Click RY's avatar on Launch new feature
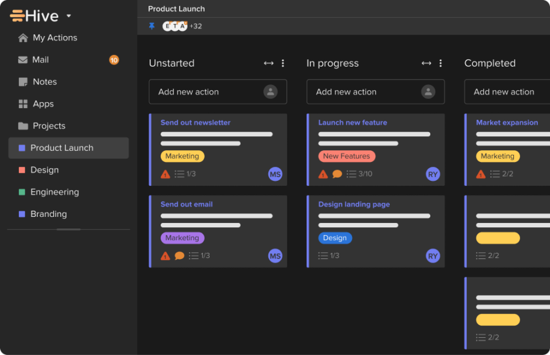Screen dimensions: 550x355 point(433,174)
